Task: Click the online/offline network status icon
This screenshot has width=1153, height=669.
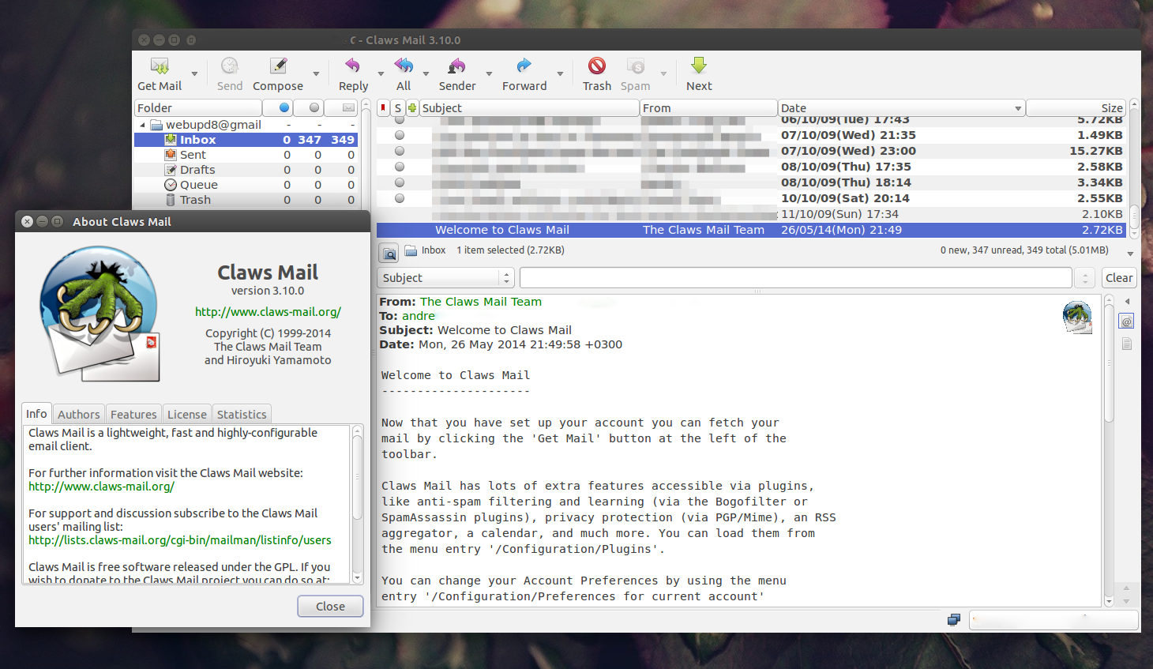Action: (954, 620)
